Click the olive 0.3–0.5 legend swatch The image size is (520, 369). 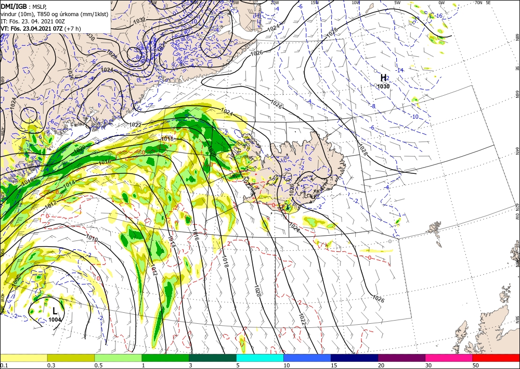pyautogui.click(x=71, y=358)
